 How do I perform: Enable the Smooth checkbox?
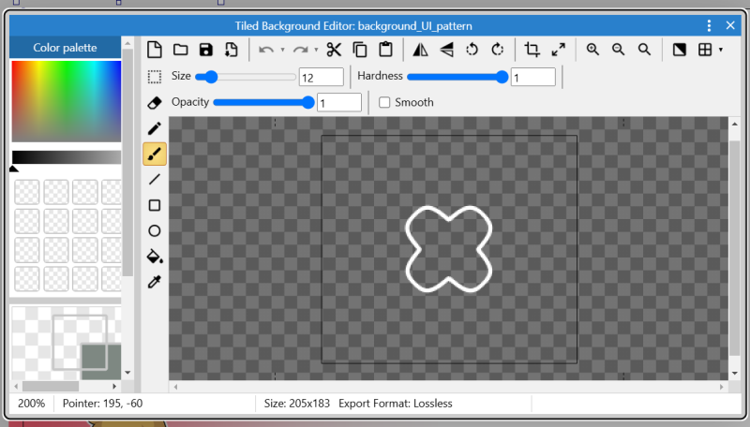pyautogui.click(x=384, y=102)
